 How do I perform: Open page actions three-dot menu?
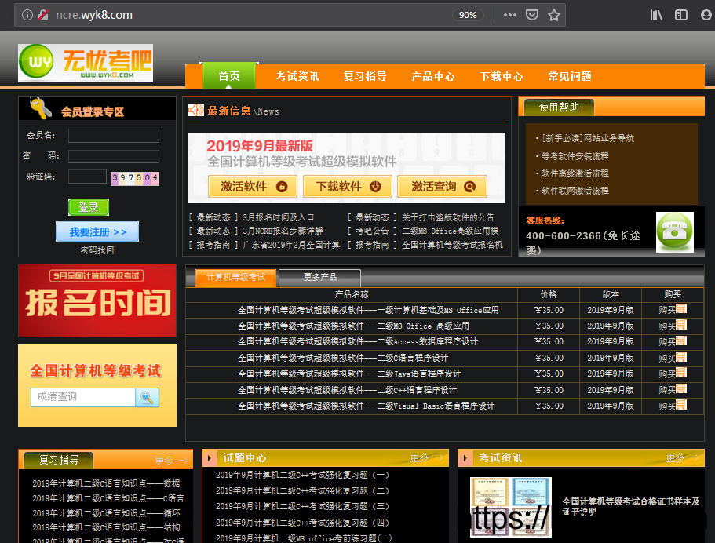click(x=510, y=15)
